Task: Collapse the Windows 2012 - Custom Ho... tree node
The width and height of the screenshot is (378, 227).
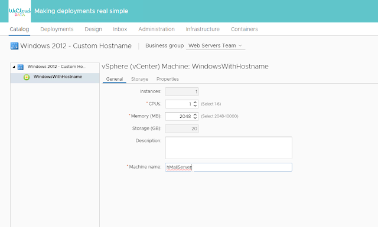Action: [x=14, y=67]
